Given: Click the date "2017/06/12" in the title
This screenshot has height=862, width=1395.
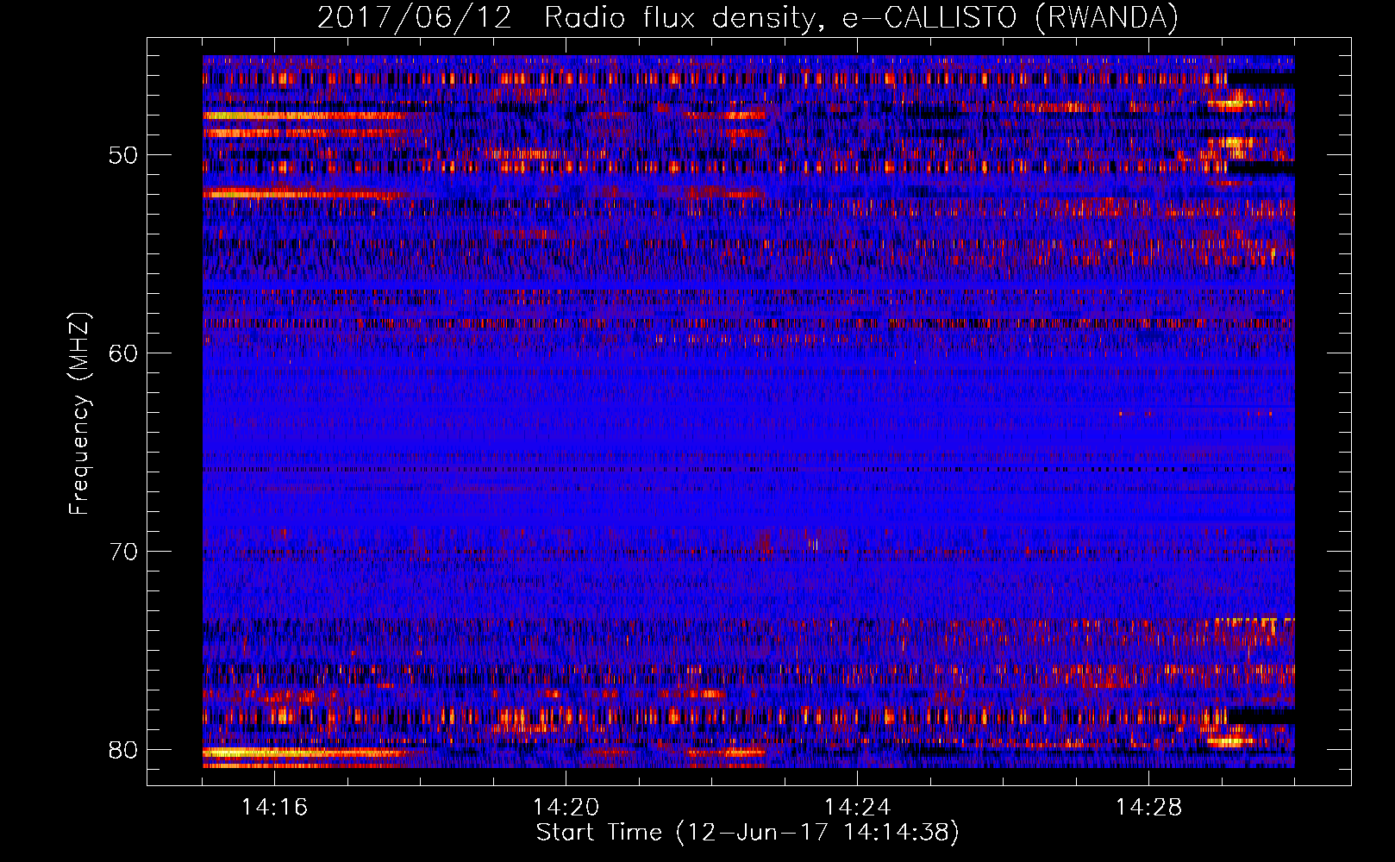Looking at the screenshot, I should (x=415, y=18).
